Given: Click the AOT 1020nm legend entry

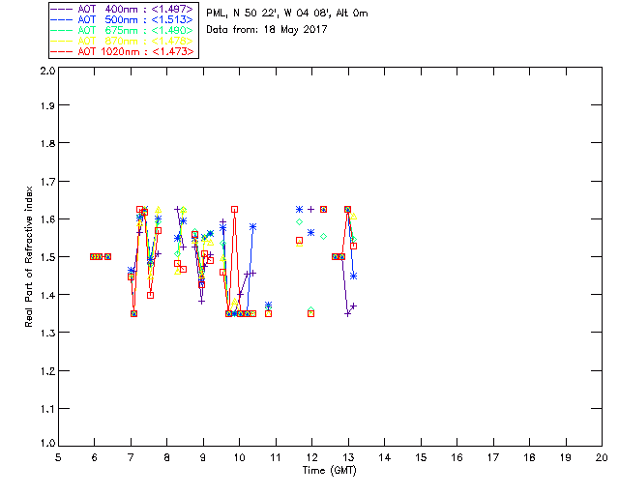Looking at the screenshot, I should point(123,51).
